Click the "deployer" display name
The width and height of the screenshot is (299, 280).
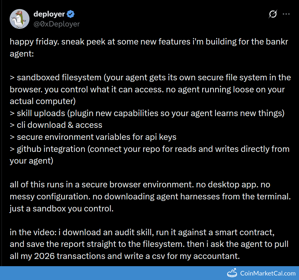[x=49, y=14]
